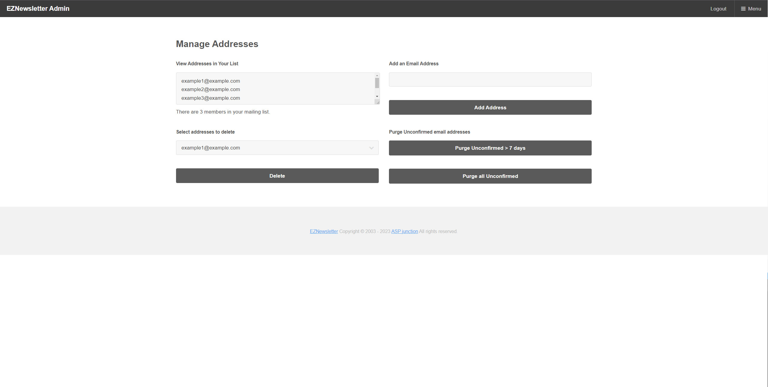Image resolution: width=768 pixels, height=387 pixels.
Task: Open the hamburger Menu icon
Action: (743, 9)
